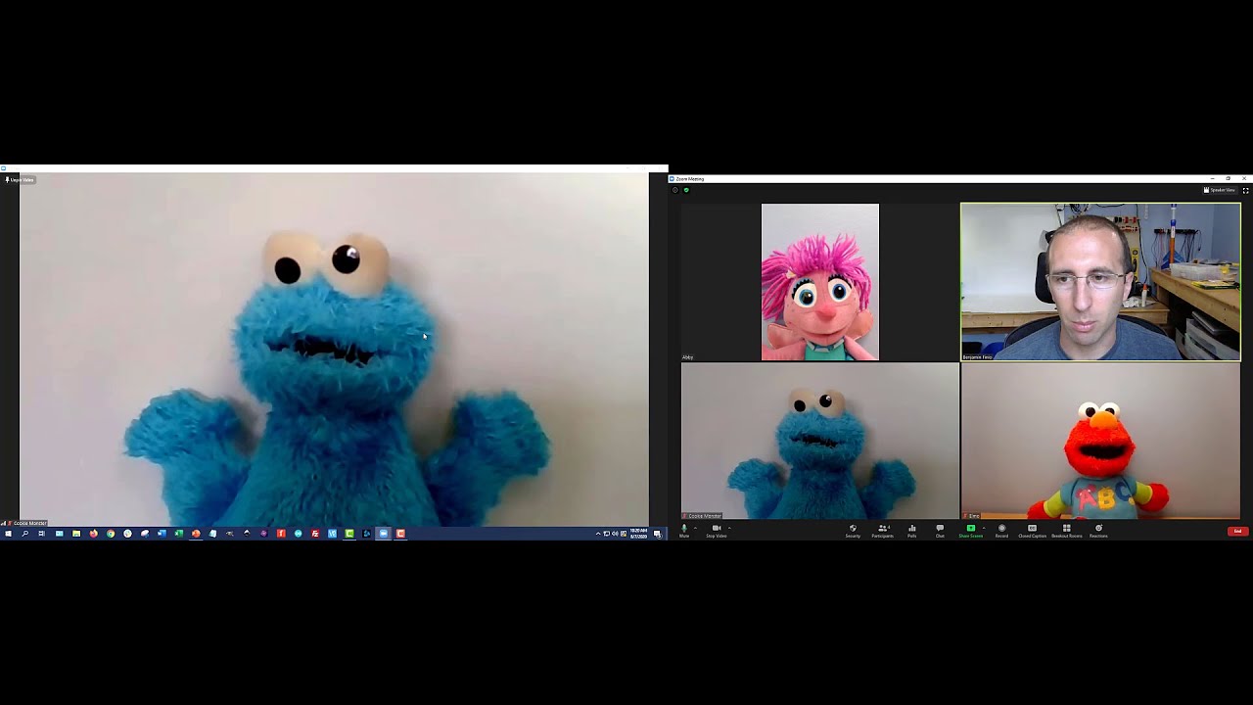Open the Windows notification center
1253x705 pixels.
pyautogui.click(x=658, y=534)
